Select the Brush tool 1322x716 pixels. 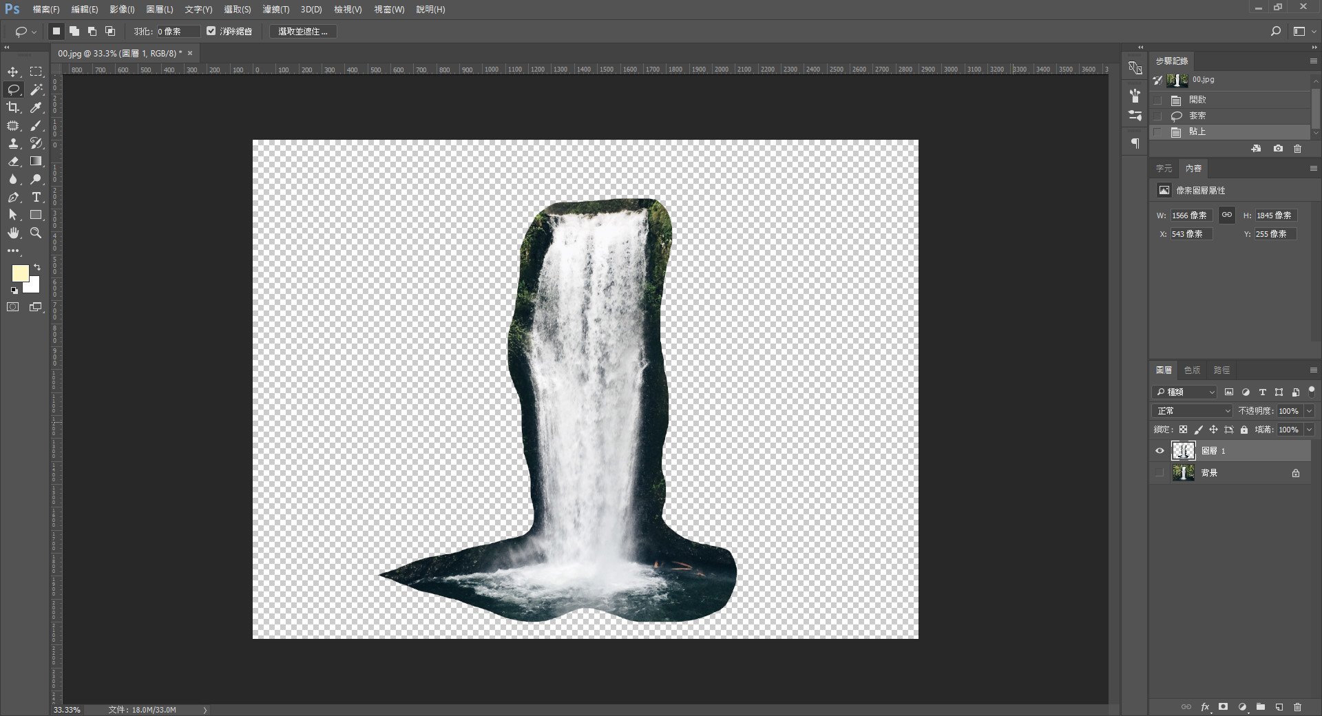click(x=36, y=125)
